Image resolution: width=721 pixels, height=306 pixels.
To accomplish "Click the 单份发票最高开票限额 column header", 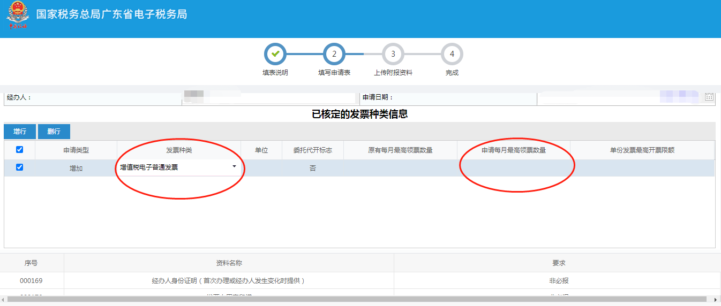I will coord(642,150).
